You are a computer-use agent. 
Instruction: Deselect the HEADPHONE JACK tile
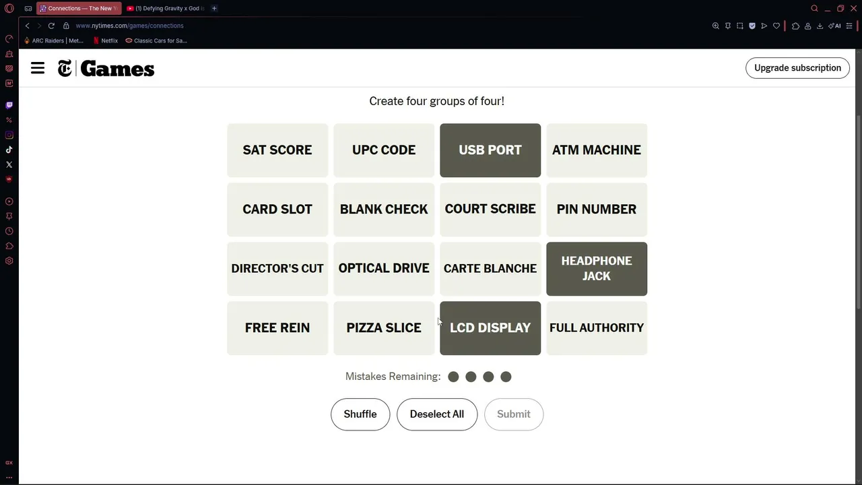point(597,269)
